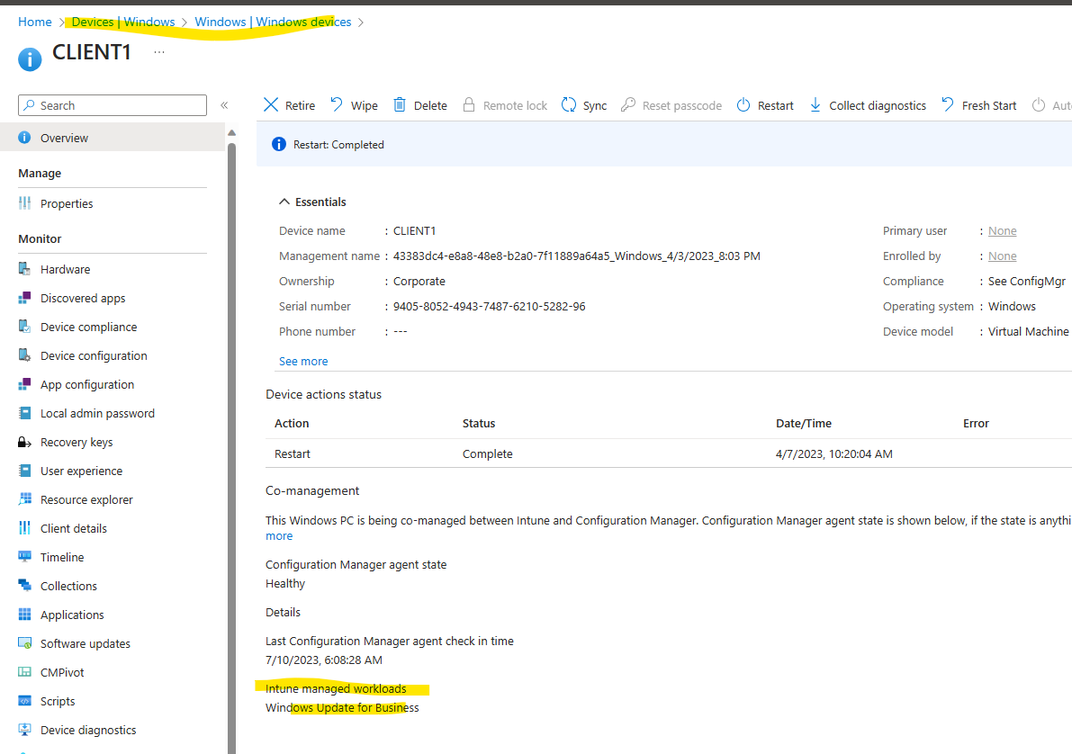Screen dimensions: 1072x754
Task: Select the Restart row in actions table
Action: (669, 453)
